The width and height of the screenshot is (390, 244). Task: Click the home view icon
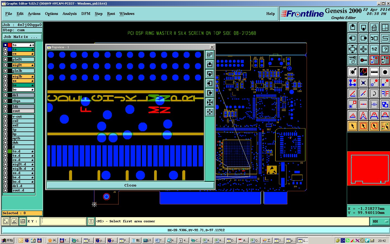pos(374,27)
